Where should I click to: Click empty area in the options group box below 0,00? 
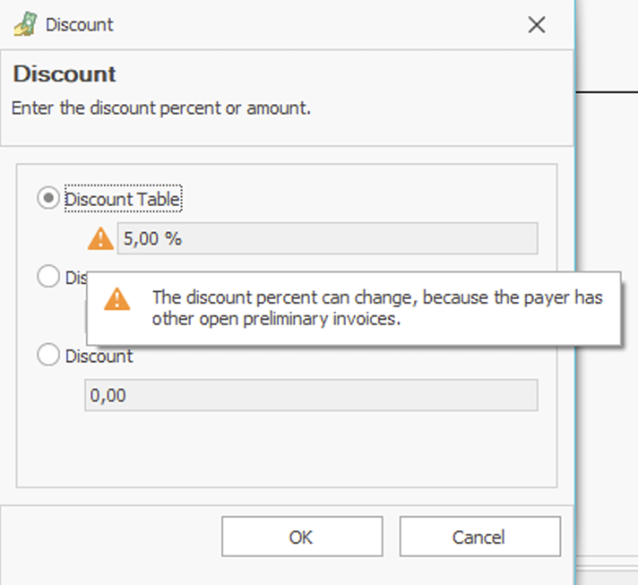(x=287, y=450)
